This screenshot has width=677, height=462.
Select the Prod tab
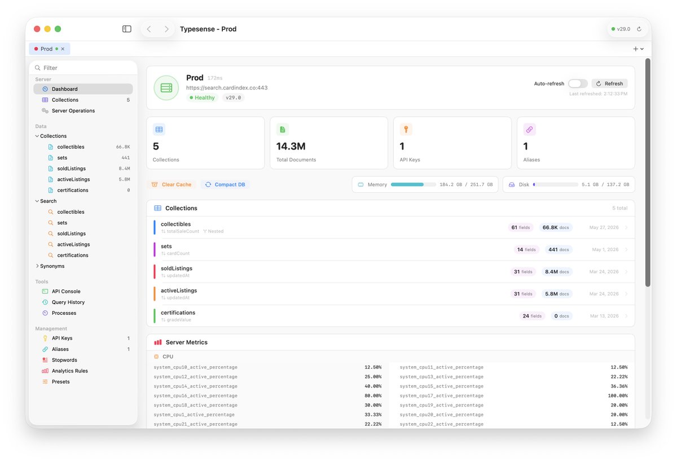click(49, 49)
